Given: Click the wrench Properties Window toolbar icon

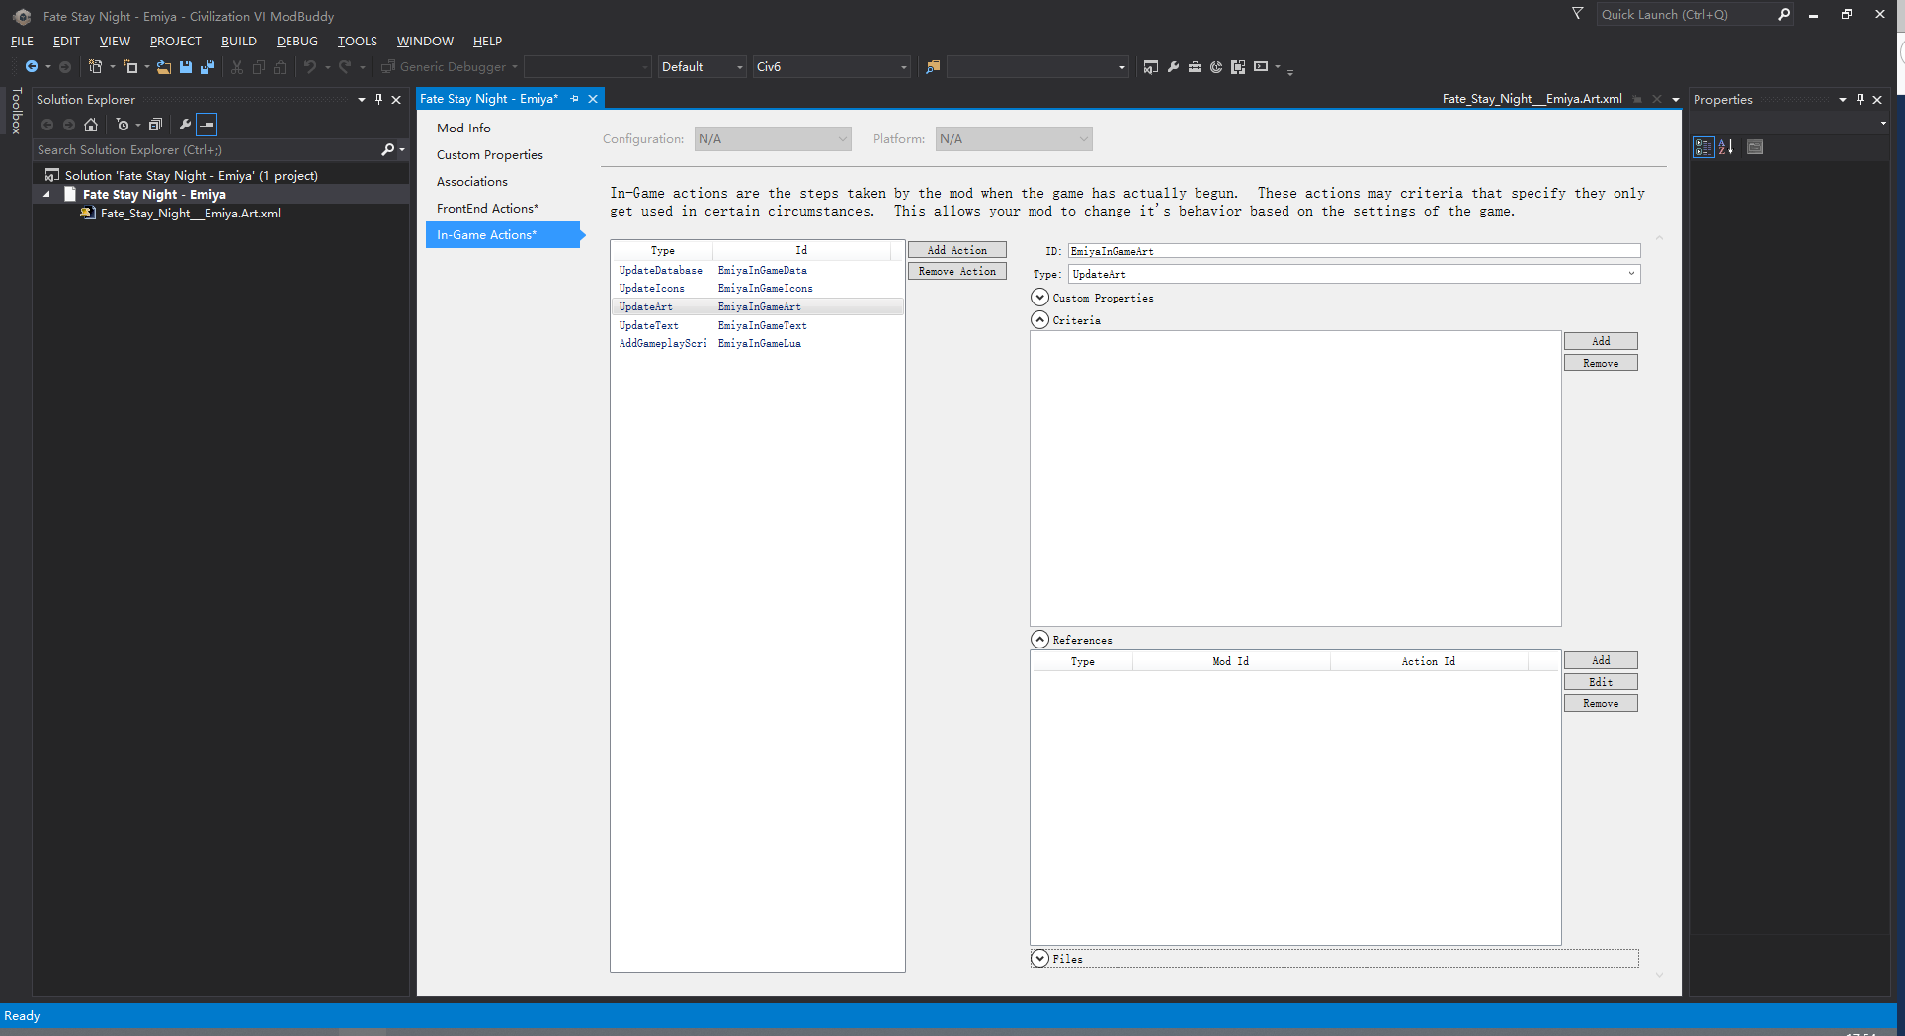Looking at the screenshot, I should (x=1173, y=67).
